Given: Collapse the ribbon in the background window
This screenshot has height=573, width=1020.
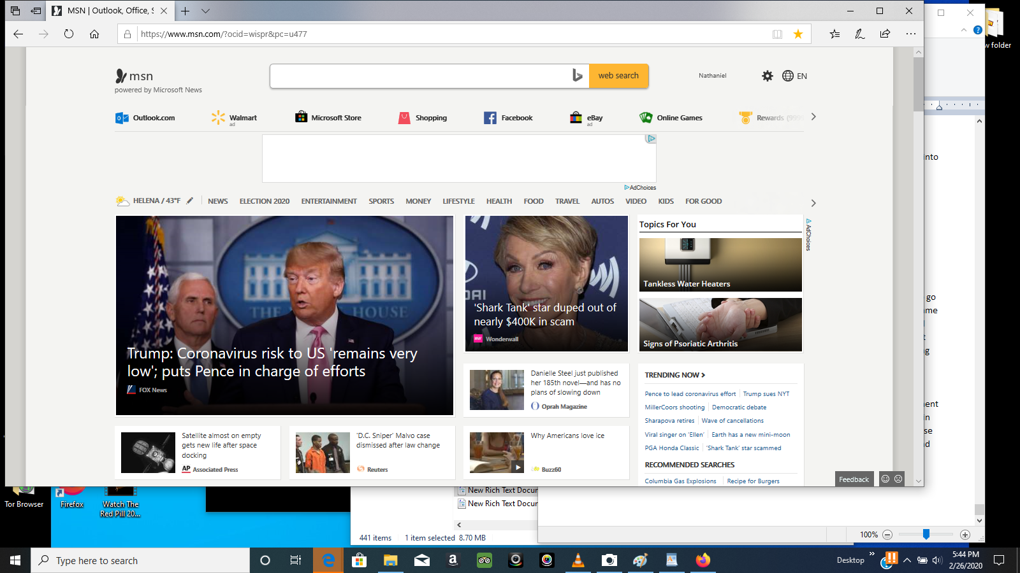Looking at the screenshot, I should tap(963, 30).
